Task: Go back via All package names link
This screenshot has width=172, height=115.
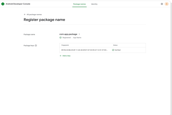Action: point(34,14)
